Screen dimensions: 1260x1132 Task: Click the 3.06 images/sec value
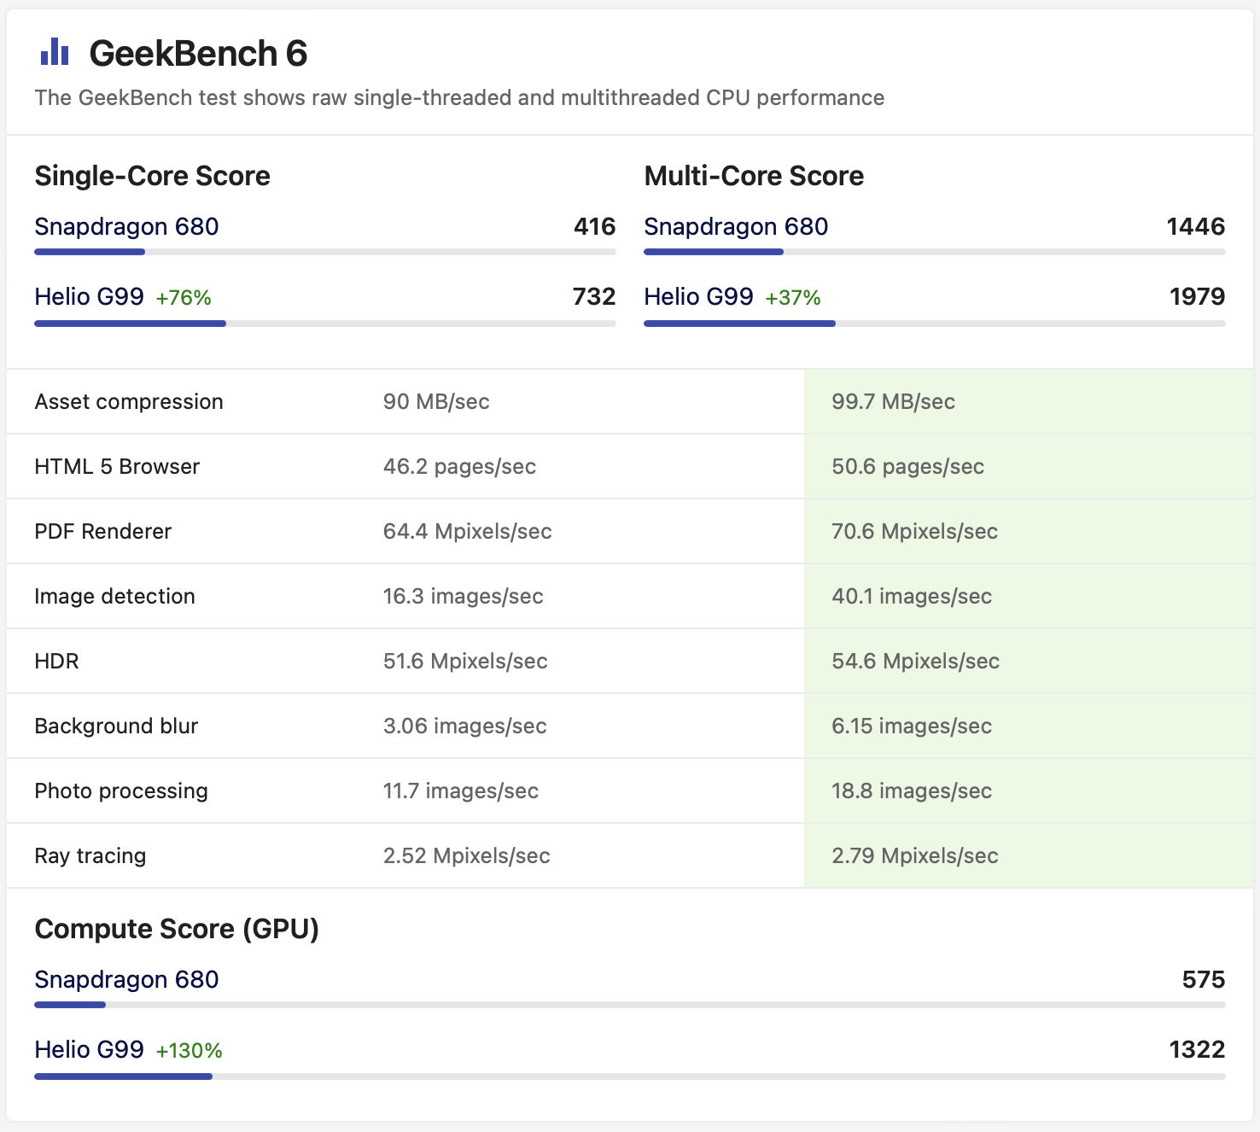pos(464,726)
